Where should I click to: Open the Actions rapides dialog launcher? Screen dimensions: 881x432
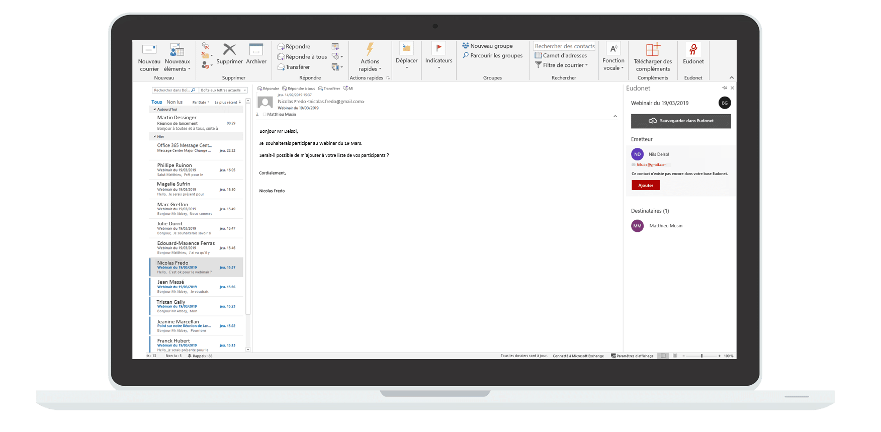pyautogui.click(x=388, y=78)
